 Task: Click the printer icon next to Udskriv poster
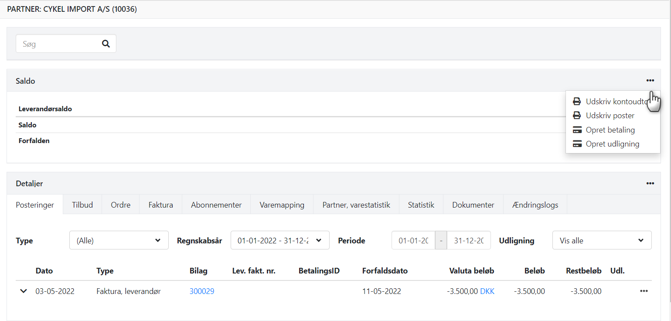click(x=577, y=115)
